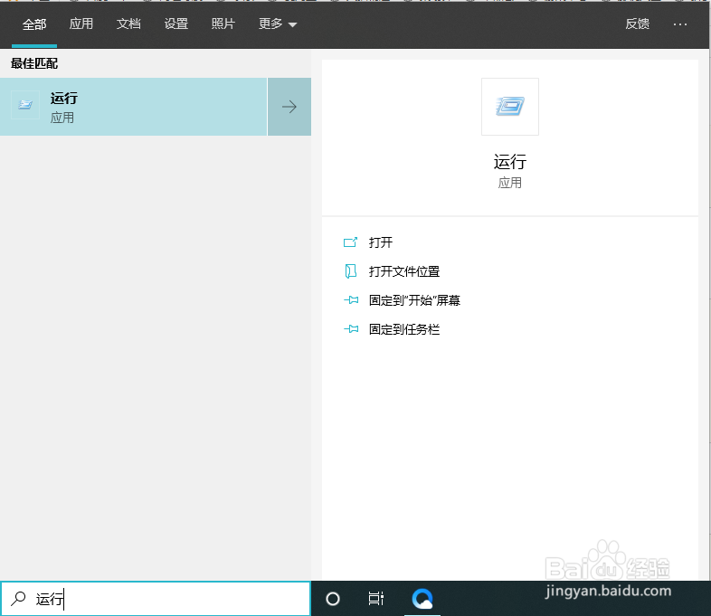Click the search box containing 运行
This screenshot has height=616, width=711.
(x=156, y=599)
